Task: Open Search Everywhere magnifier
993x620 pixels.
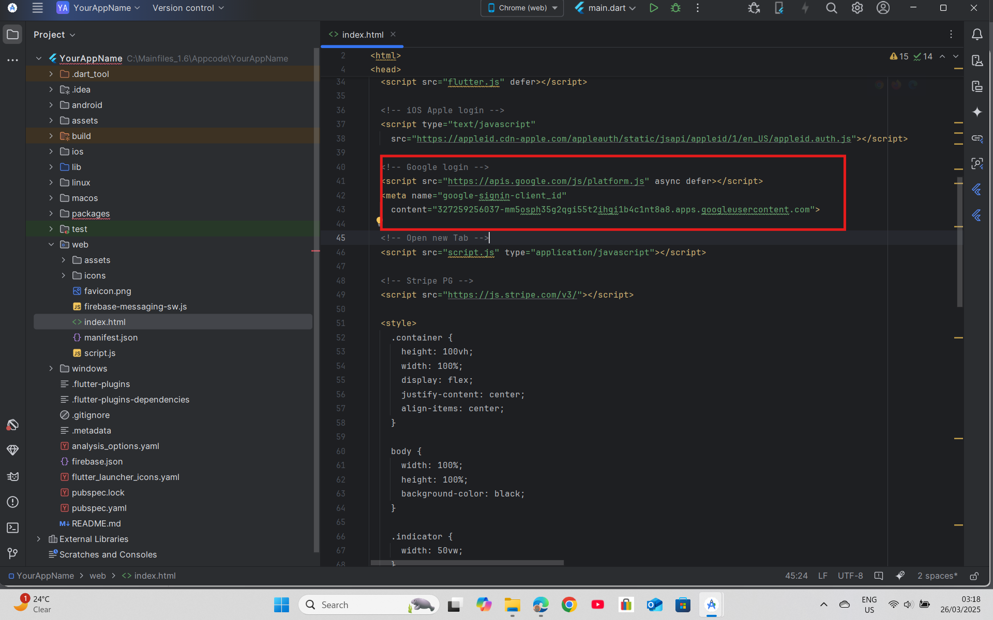Action: point(831,8)
